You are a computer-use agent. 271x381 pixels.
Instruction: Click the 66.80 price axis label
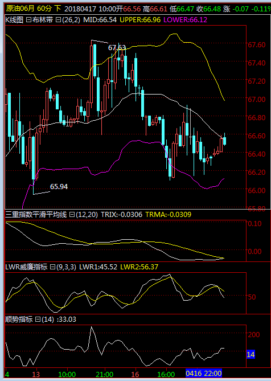click(256, 118)
